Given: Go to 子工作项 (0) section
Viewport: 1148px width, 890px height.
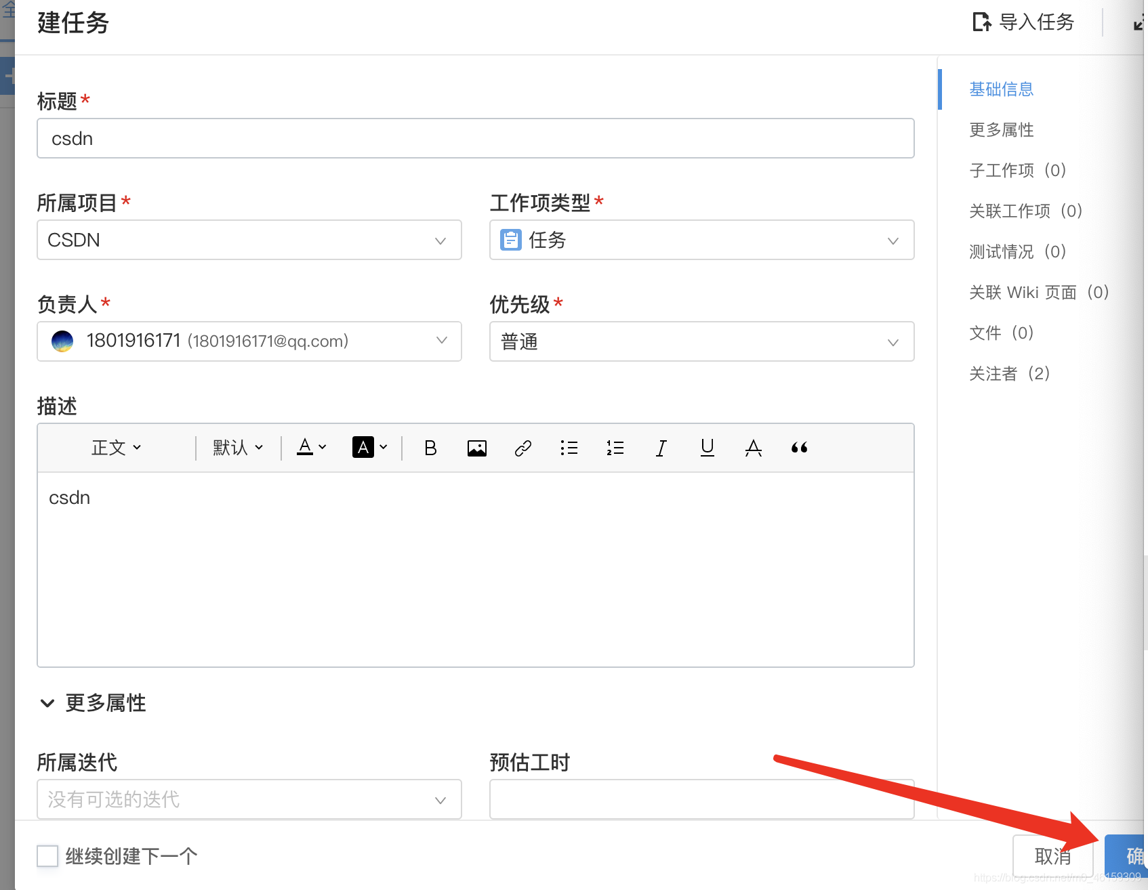Looking at the screenshot, I should [x=1019, y=171].
